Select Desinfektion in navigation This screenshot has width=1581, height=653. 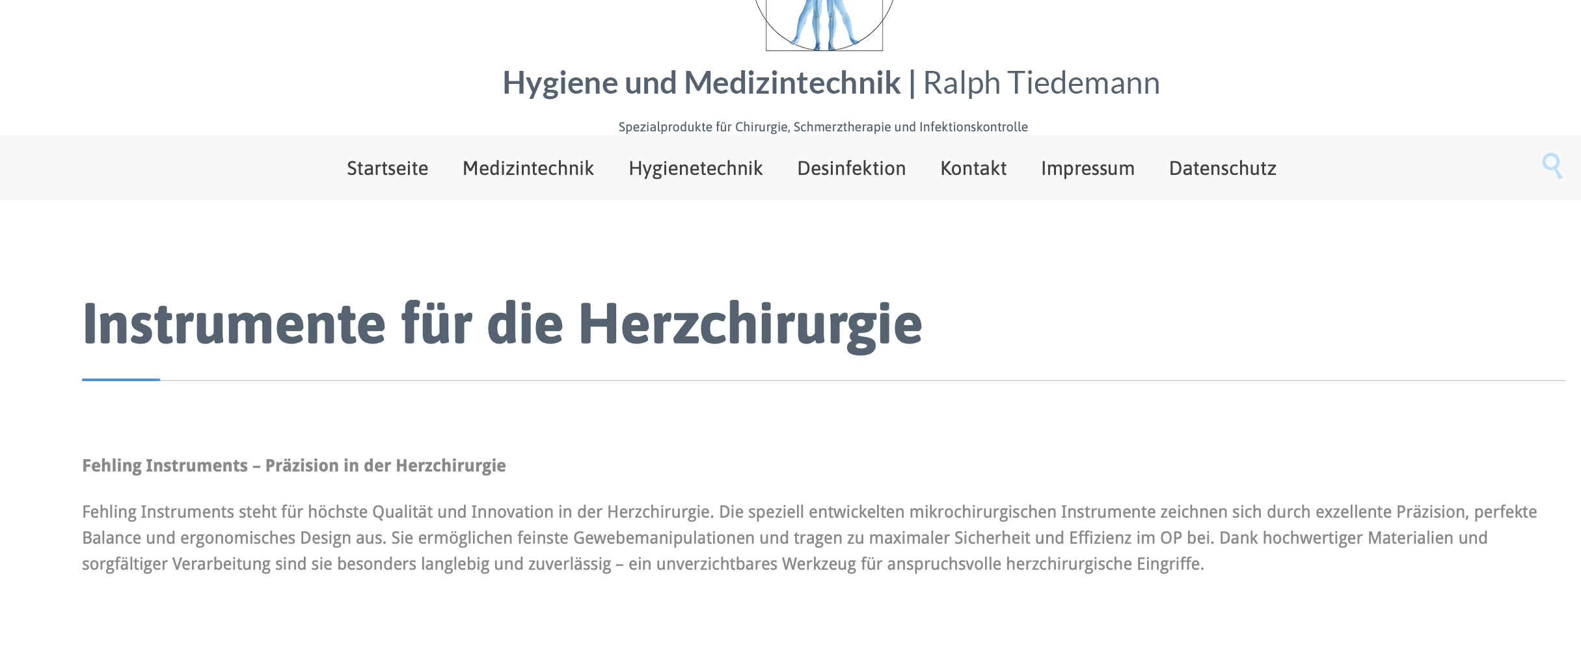[851, 168]
